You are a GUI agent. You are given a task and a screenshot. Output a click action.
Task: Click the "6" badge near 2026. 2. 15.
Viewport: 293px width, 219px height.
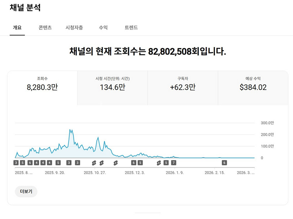pos(224,163)
